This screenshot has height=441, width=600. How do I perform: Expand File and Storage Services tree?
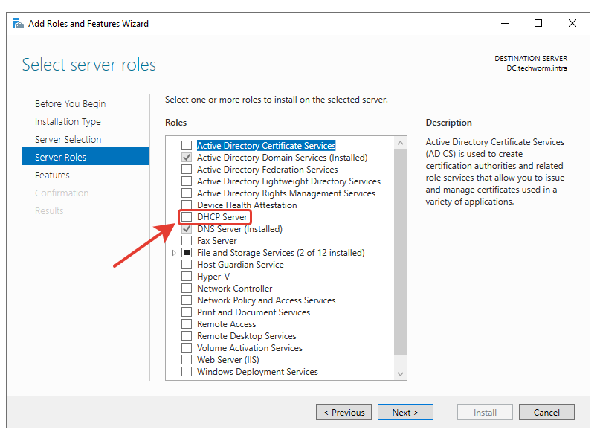click(175, 253)
